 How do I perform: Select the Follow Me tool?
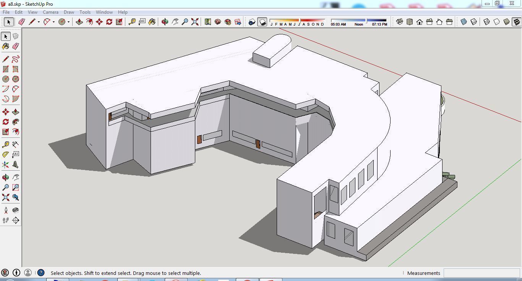click(x=16, y=122)
